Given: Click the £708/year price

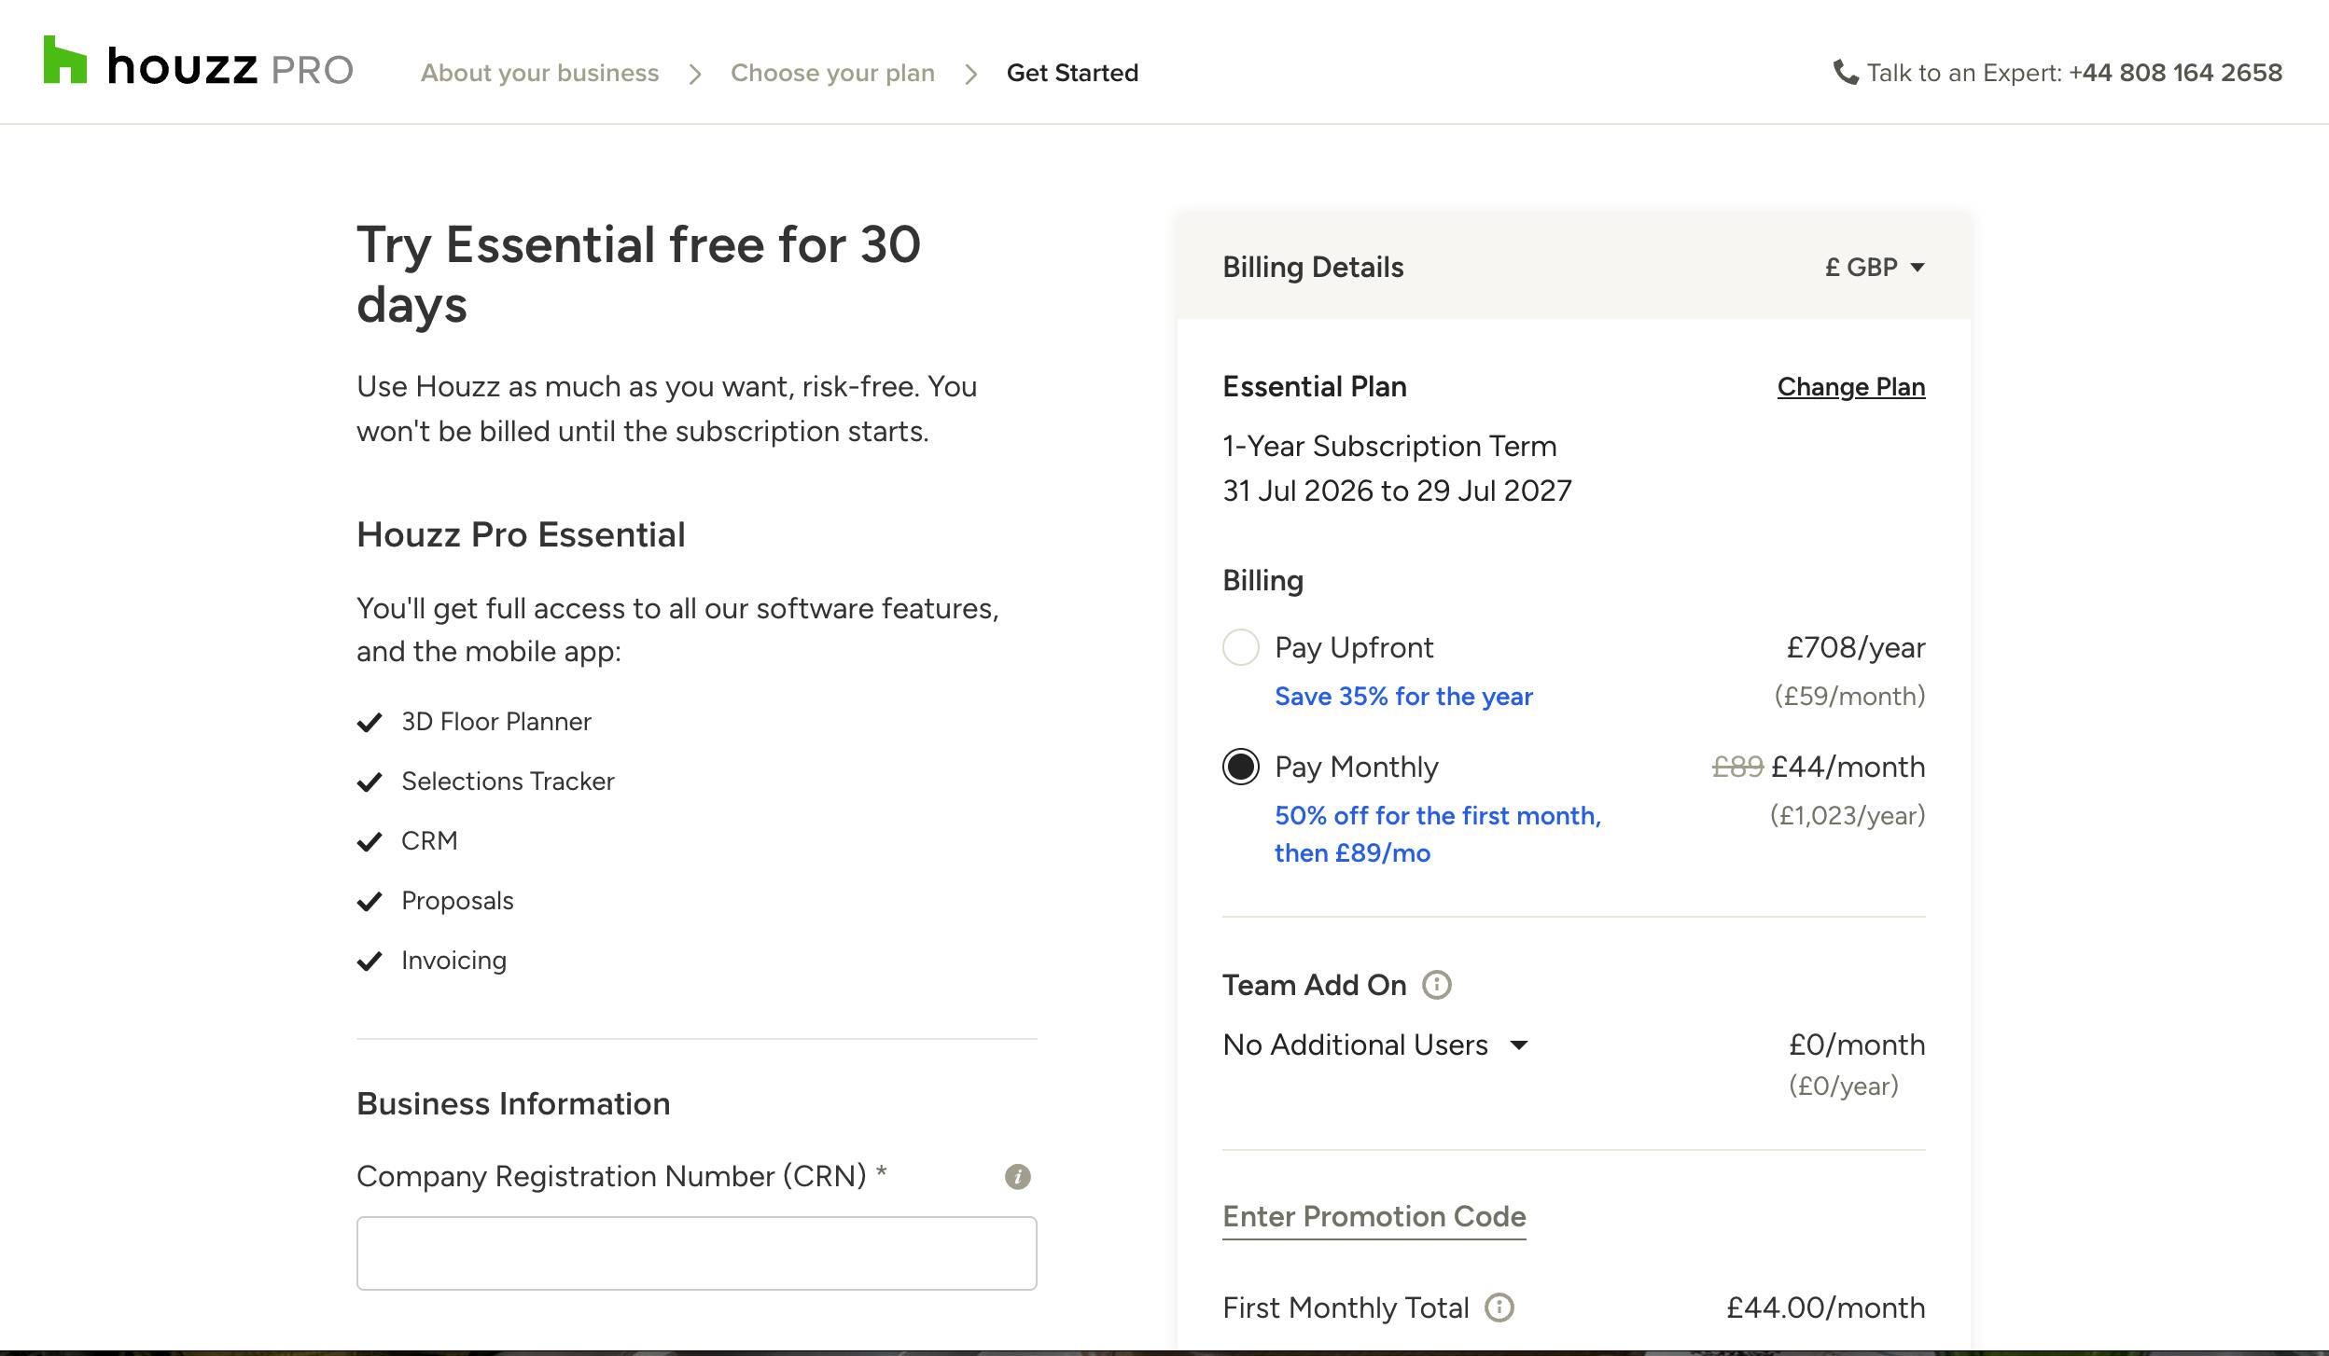Looking at the screenshot, I should coord(1856,647).
